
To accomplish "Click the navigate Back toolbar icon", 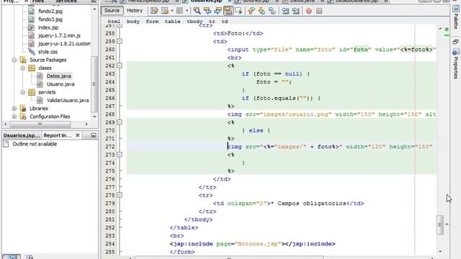I will coord(165,11).
